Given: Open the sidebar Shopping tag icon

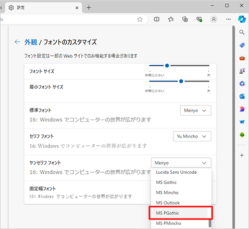Looking at the screenshot, I should (x=242, y=45).
